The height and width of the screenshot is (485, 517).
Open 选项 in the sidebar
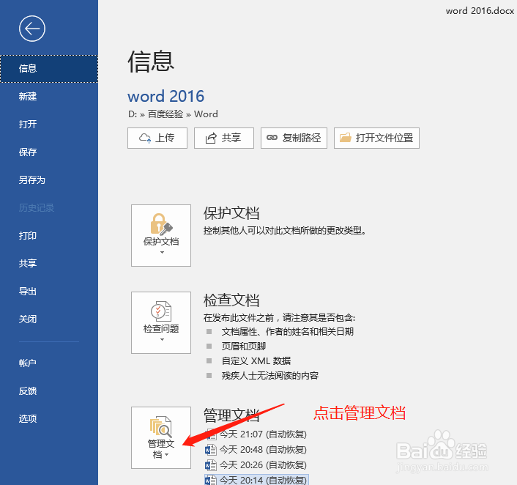pos(49,418)
